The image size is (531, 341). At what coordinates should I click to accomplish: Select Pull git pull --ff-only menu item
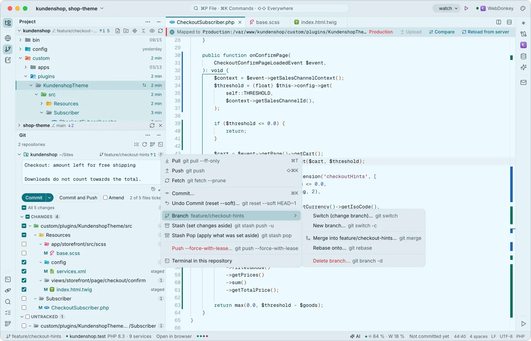(x=231, y=161)
